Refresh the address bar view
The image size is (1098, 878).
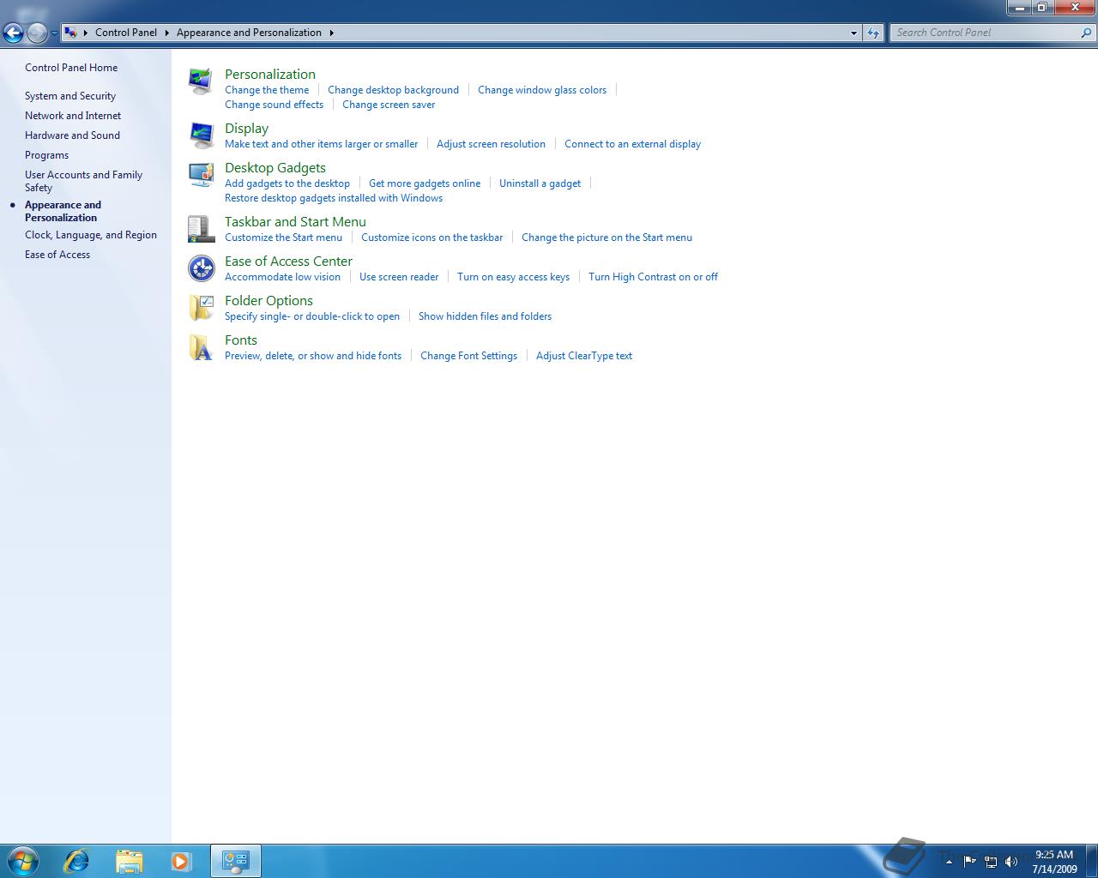(x=873, y=33)
